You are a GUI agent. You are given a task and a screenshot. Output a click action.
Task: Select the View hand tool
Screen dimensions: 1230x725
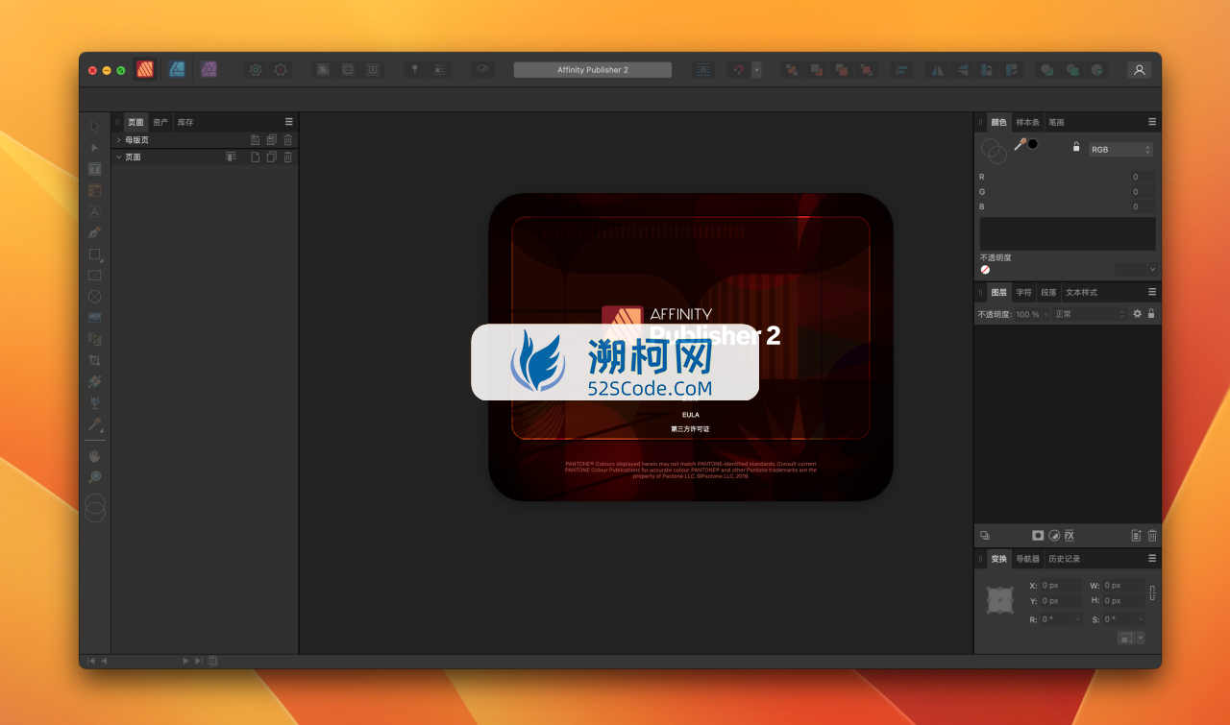(x=94, y=456)
